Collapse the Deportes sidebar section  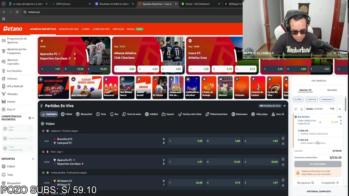(33, 159)
